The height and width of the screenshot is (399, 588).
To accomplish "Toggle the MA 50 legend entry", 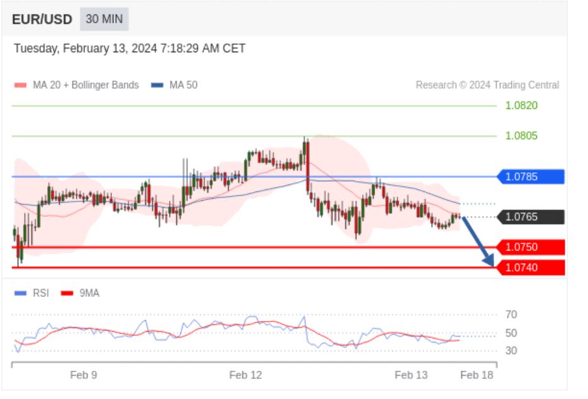I will coord(174,85).
